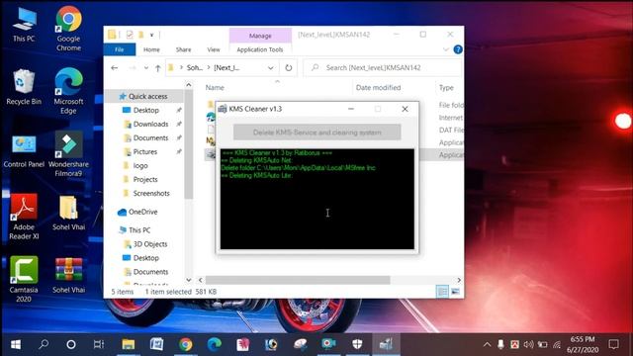
Task: Open the Home ribbon tab
Action: [151, 49]
